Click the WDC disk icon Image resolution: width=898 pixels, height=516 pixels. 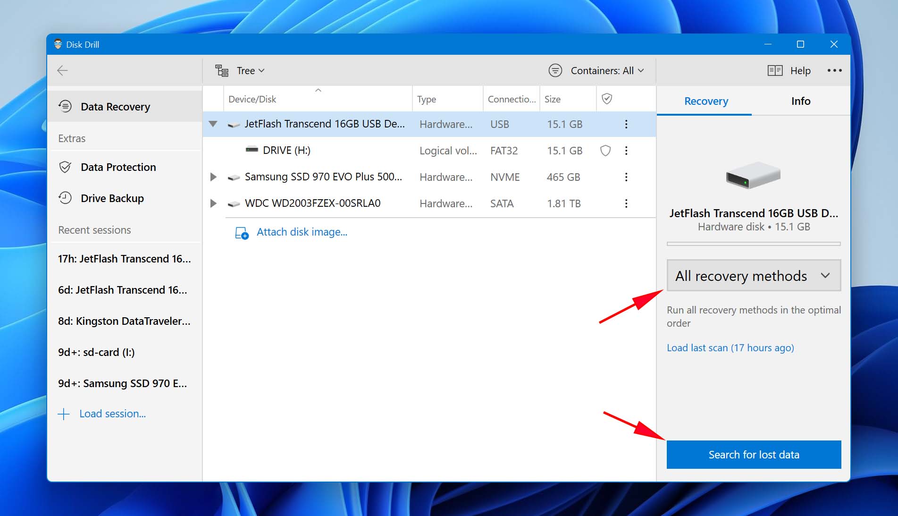(x=234, y=204)
